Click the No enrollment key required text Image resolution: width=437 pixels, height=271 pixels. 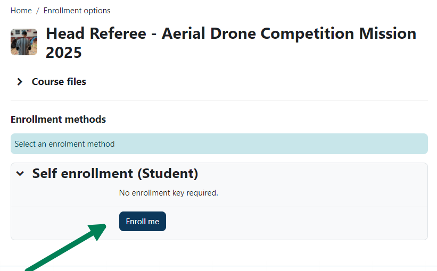pos(168,193)
